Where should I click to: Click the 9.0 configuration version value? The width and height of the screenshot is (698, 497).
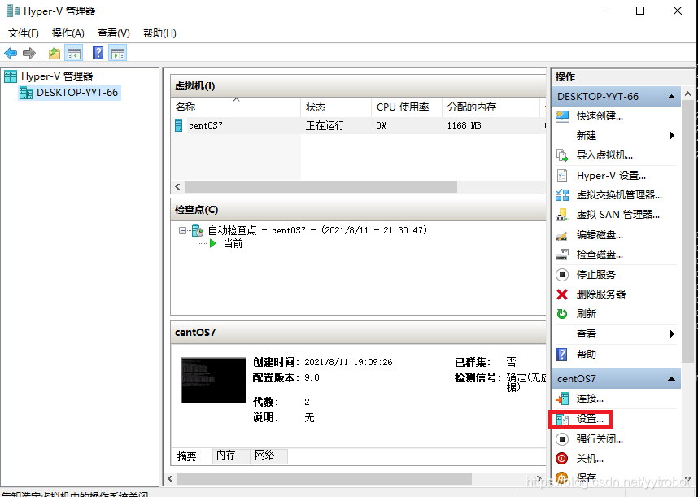[312, 377]
